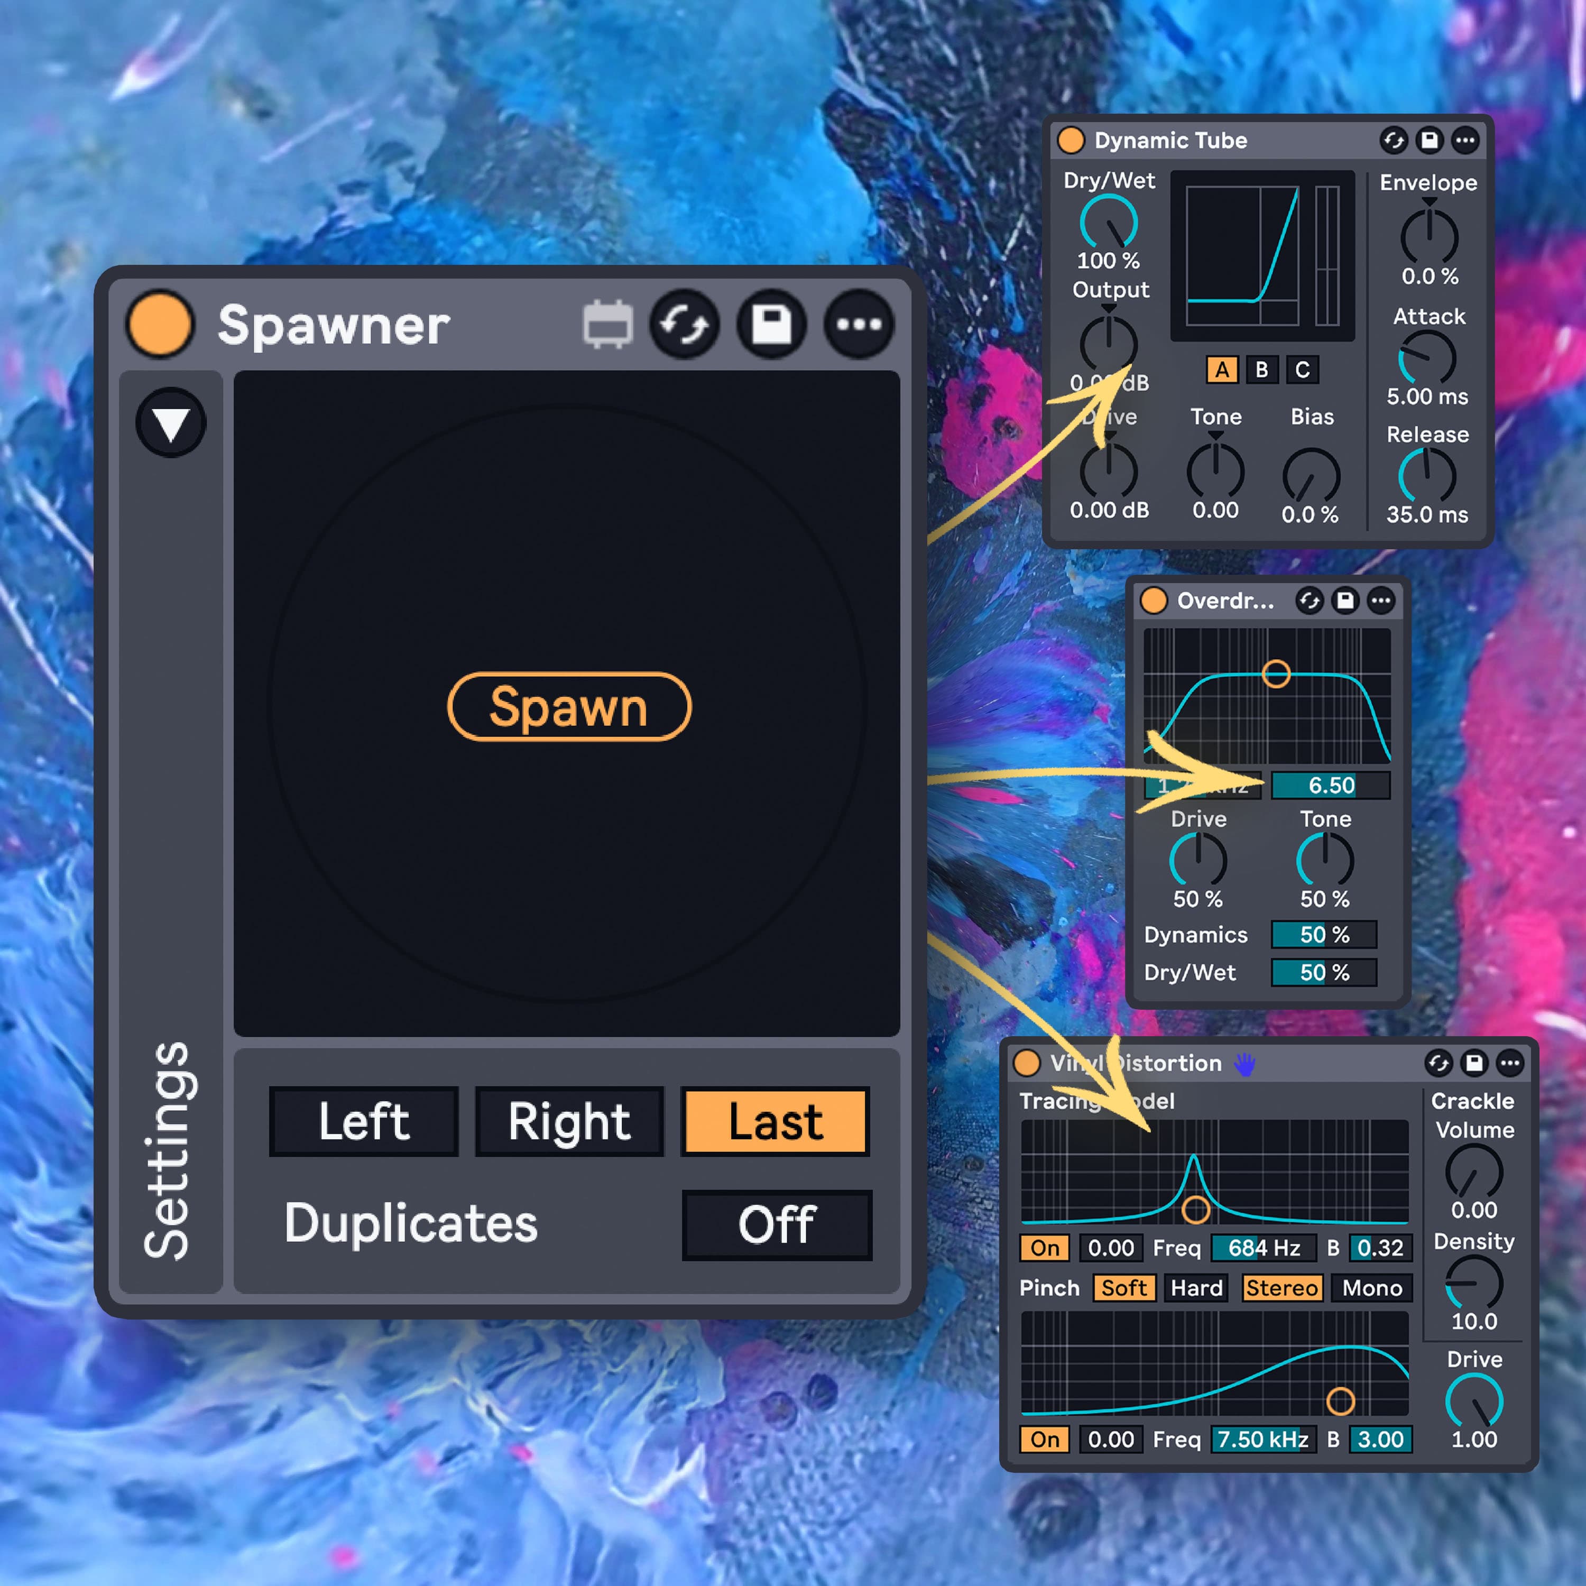
Task: Toggle the Spawner device activator
Action: pos(161,324)
